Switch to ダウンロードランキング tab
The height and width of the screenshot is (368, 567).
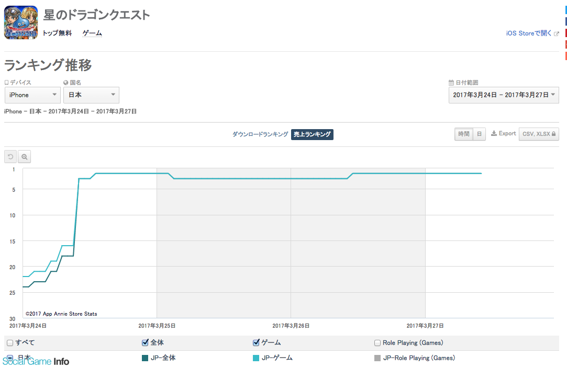pyautogui.click(x=260, y=134)
